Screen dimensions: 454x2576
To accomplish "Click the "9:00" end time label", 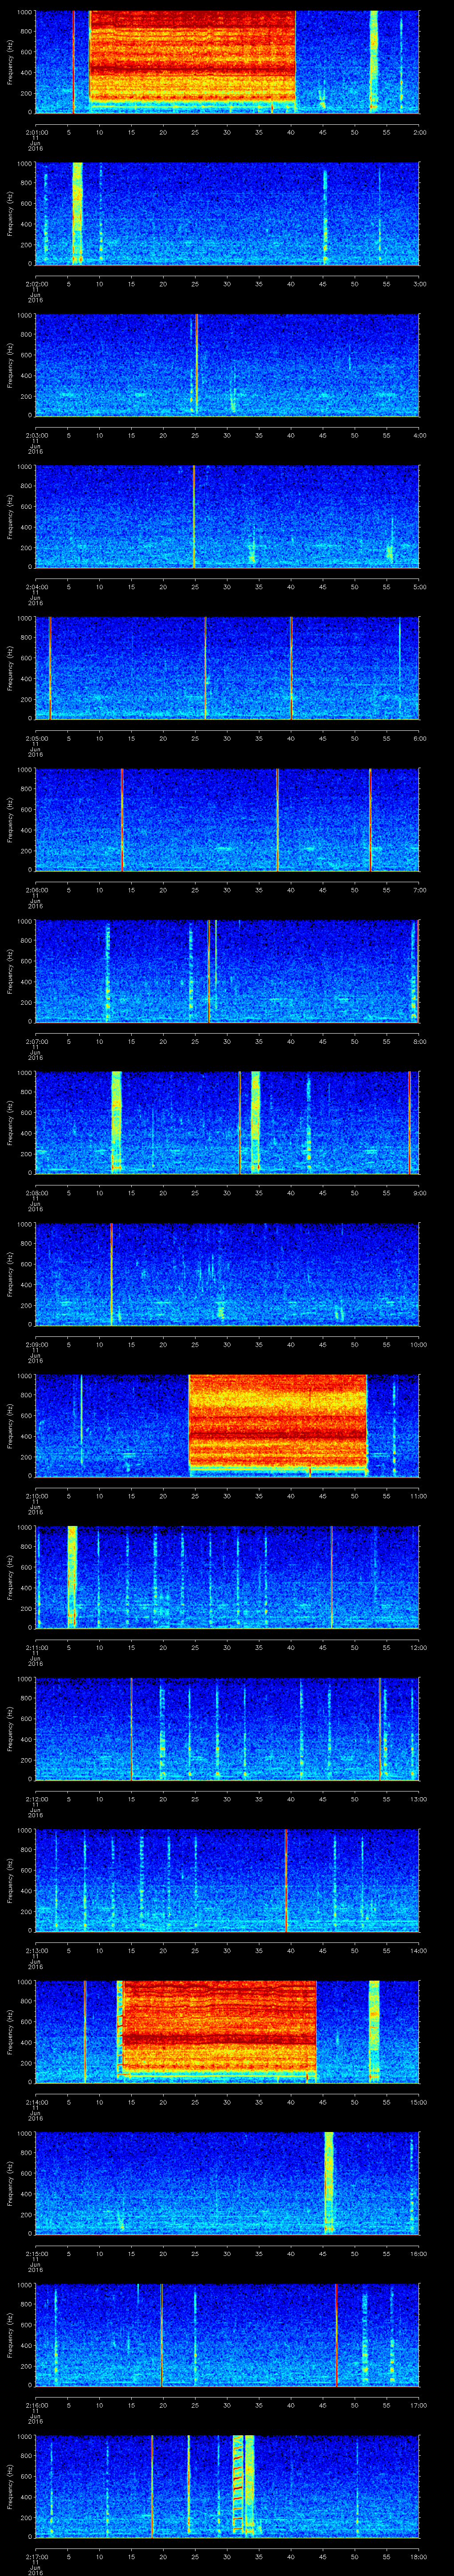I will tap(419, 1193).
